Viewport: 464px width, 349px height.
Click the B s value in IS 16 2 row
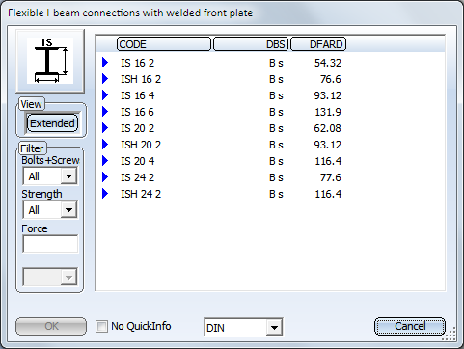pos(276,63)
